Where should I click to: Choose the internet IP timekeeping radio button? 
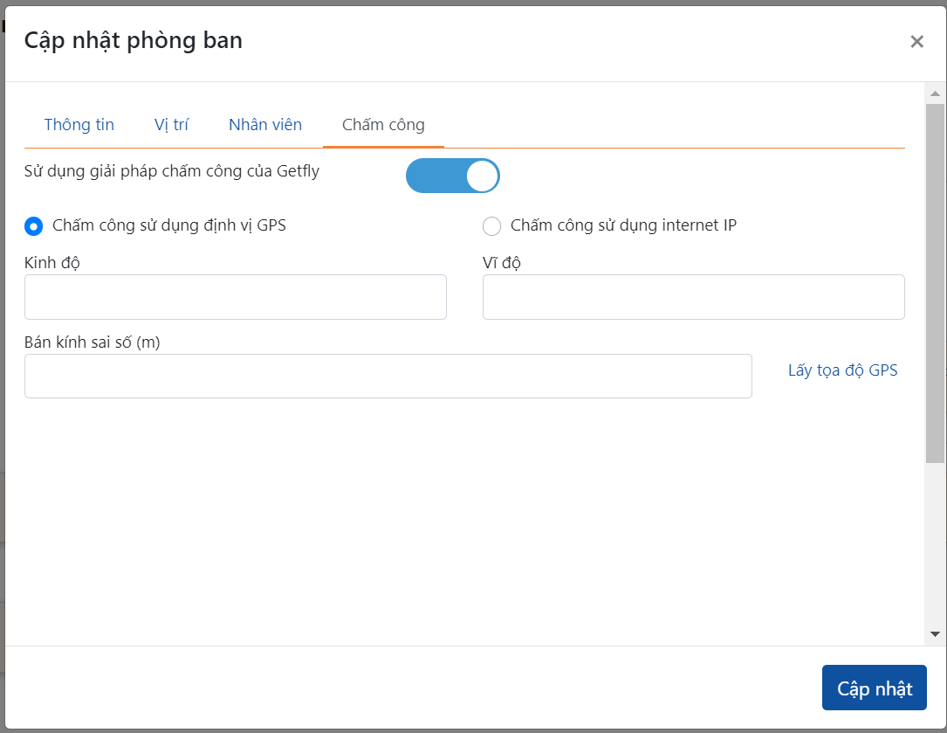tap(492, 226)
